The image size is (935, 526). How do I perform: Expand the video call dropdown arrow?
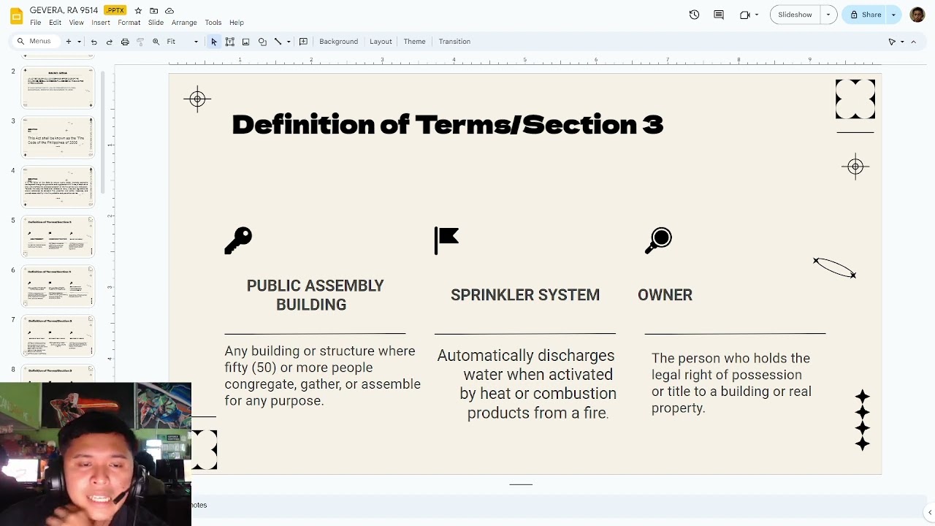[757, 15]
